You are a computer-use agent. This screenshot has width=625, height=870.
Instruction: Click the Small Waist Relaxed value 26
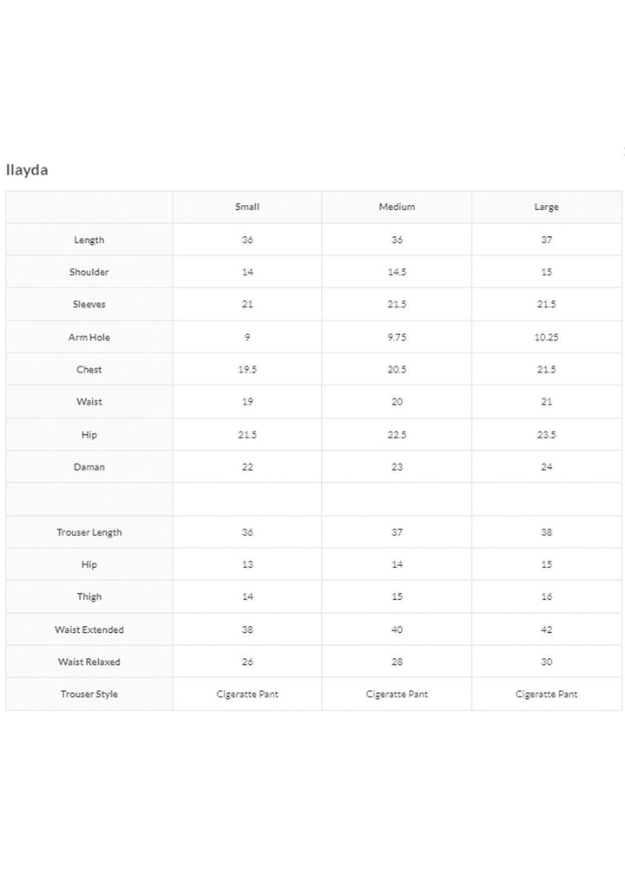[x=247, y=662]
